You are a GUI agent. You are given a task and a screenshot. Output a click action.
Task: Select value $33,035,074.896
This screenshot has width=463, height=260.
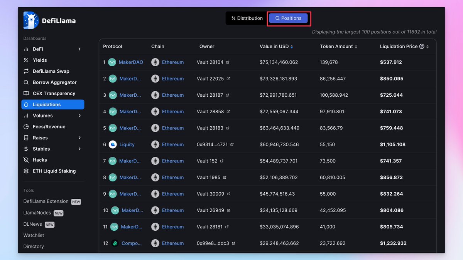(279, 227)
